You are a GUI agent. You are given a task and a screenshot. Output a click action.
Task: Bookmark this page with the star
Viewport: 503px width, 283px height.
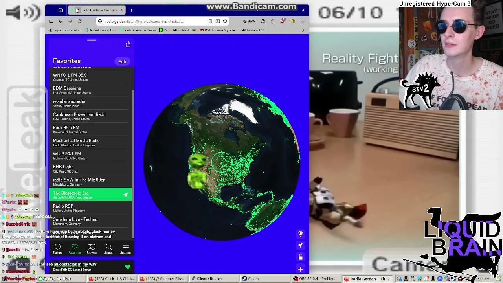[x=225, y=21]
